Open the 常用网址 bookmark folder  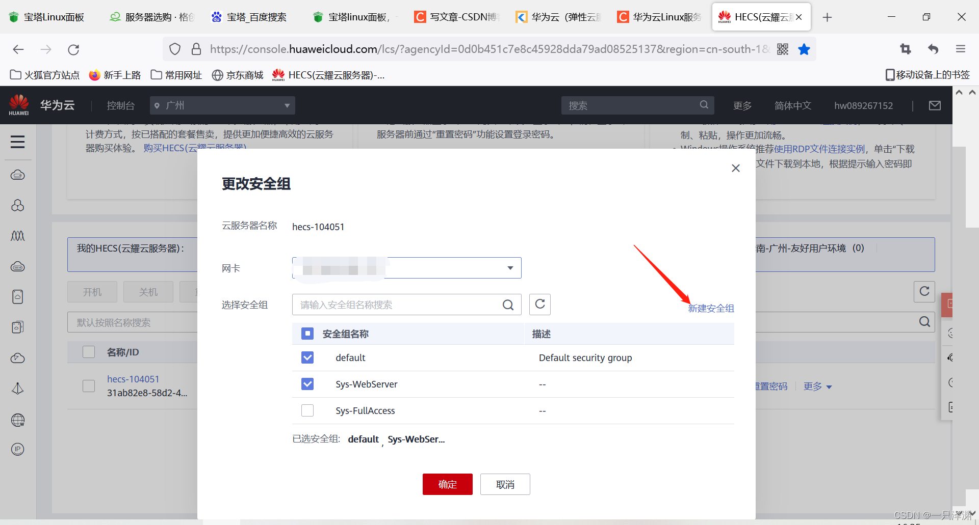point(176,75)
